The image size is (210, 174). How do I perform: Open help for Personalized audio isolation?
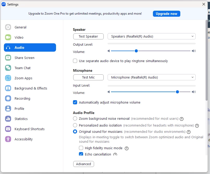pos(197,126)
